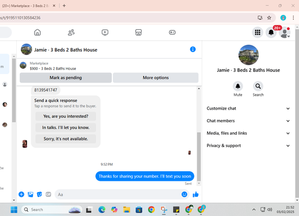
Task: Expand the Chat members section
Action: tap(248, 121)
